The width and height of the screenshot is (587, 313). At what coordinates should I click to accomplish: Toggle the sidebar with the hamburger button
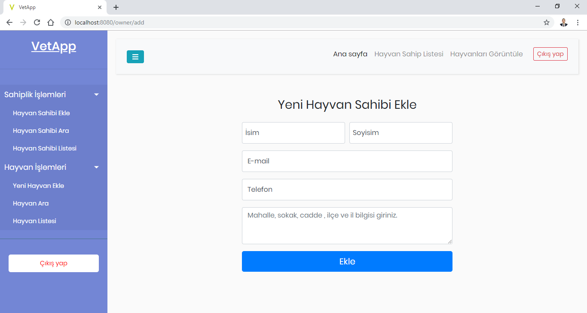[135, 57]
